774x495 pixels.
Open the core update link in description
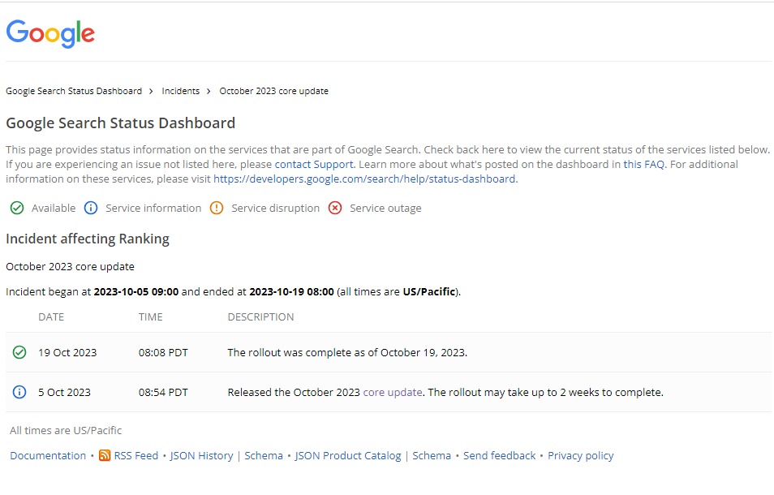[x=393, y=392]
